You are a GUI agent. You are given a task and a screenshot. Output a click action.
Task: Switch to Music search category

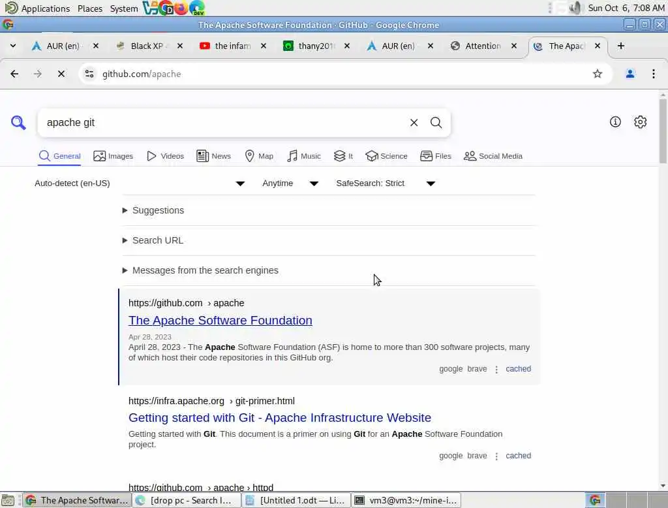(304, 156)
